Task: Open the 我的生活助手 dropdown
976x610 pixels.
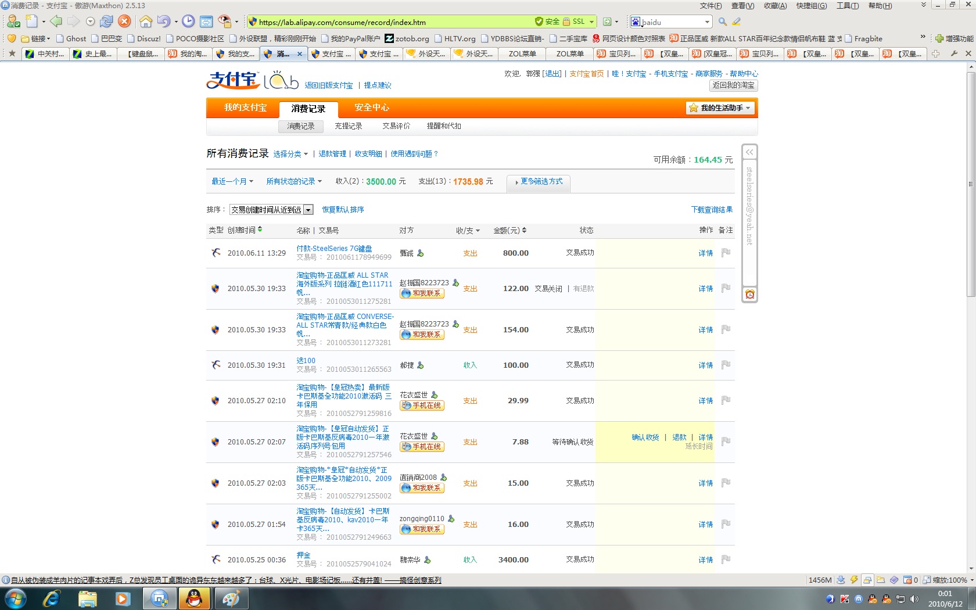Action: 720,108
